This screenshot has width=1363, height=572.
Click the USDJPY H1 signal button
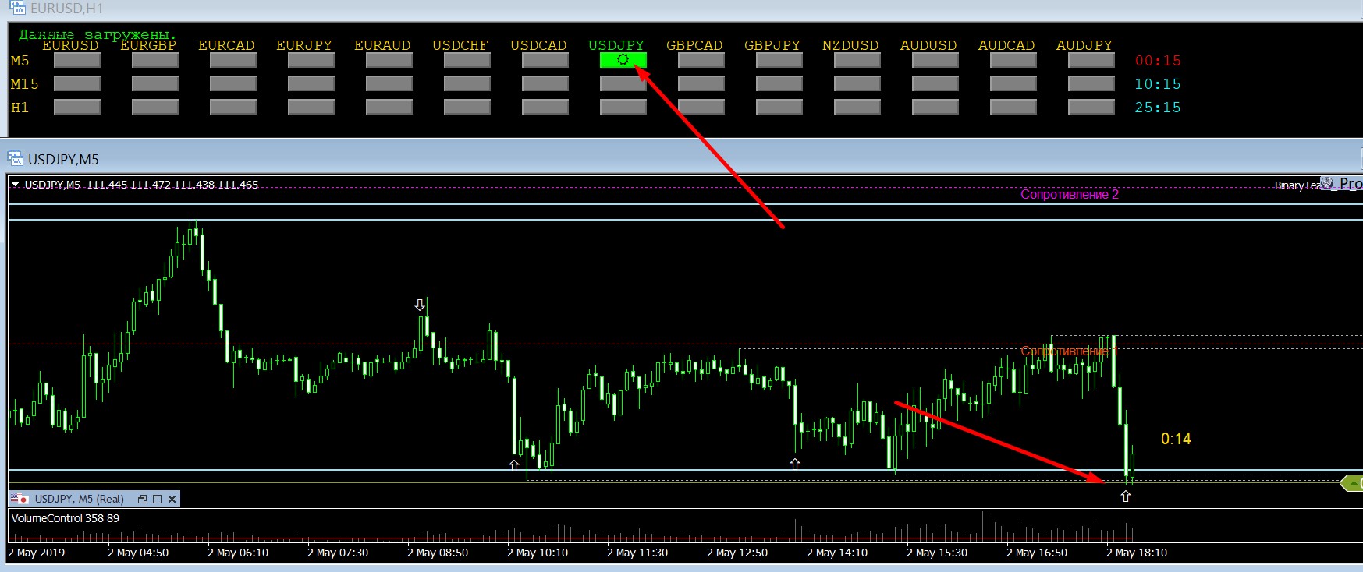[623, 107]
